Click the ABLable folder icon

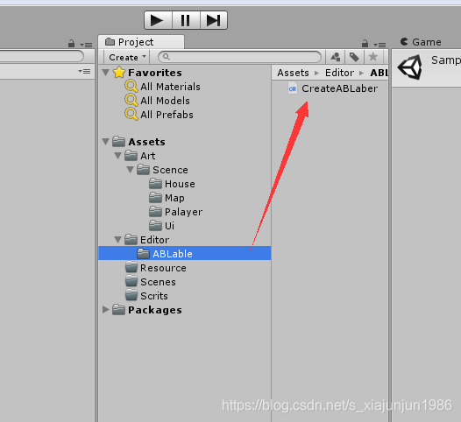(143, 253)
